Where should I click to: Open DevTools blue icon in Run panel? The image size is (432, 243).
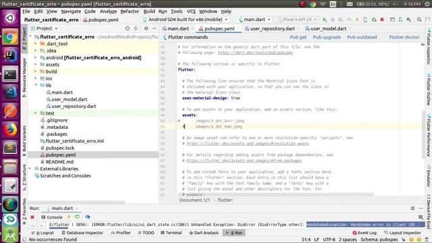pyautogui.click(x=88, y=217)
